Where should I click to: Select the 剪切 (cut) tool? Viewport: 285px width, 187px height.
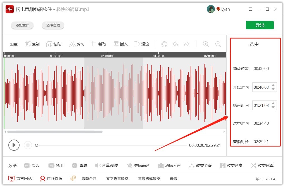coord(77,44)
